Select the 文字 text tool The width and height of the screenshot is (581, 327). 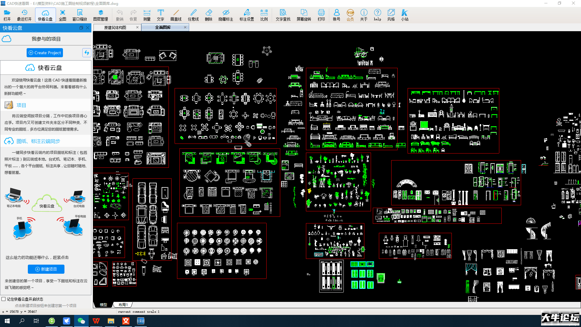pyautogui.click(x=161, y=15)
